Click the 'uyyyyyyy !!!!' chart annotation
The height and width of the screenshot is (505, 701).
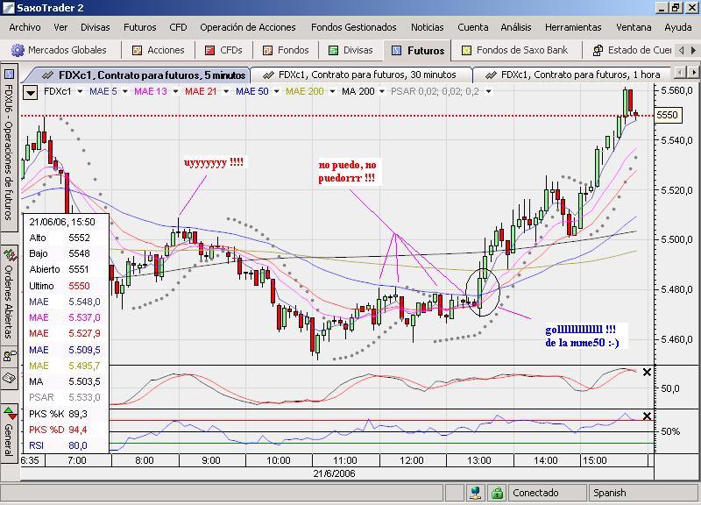214,162
